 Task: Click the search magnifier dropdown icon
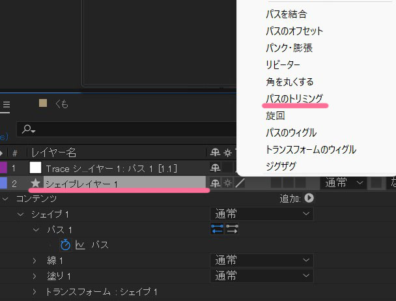(x=28, y=129)
